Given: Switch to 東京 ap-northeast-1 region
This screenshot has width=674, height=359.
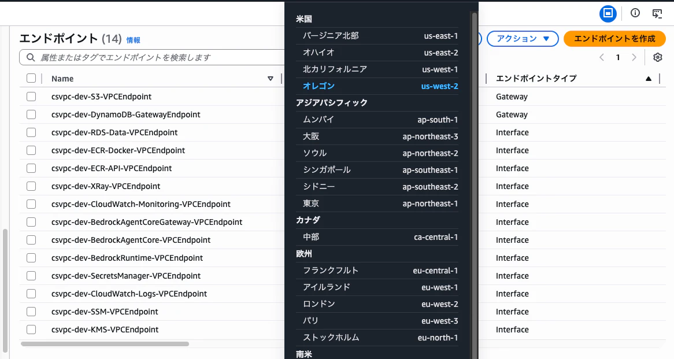Looking at the screenshot, I should tap(377, 203).
